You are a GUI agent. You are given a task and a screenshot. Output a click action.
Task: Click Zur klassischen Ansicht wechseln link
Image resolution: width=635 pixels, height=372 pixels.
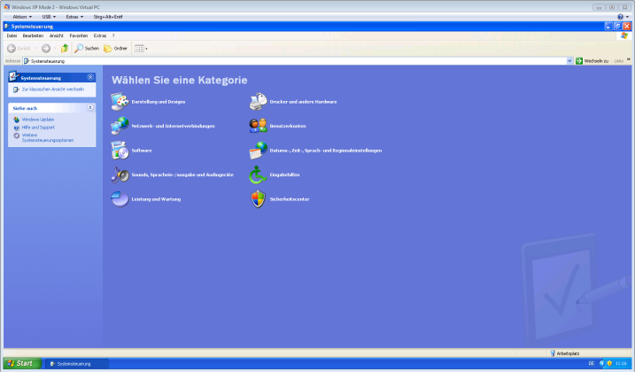[x=53, y=89]
